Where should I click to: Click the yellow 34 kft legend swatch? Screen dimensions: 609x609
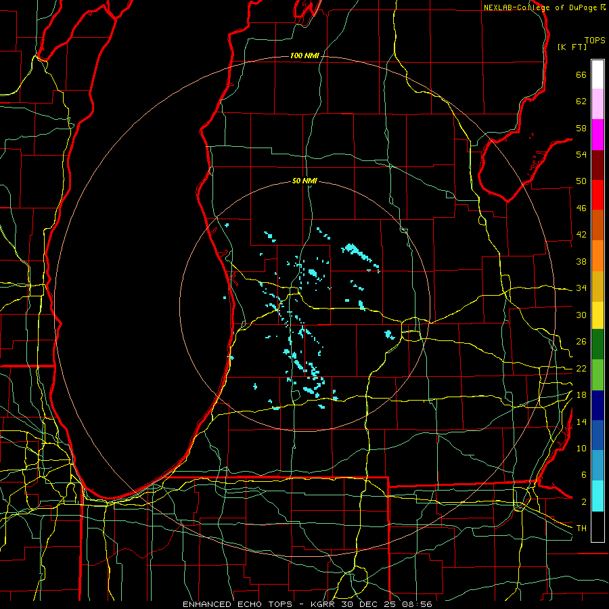[x=597, y=315]
